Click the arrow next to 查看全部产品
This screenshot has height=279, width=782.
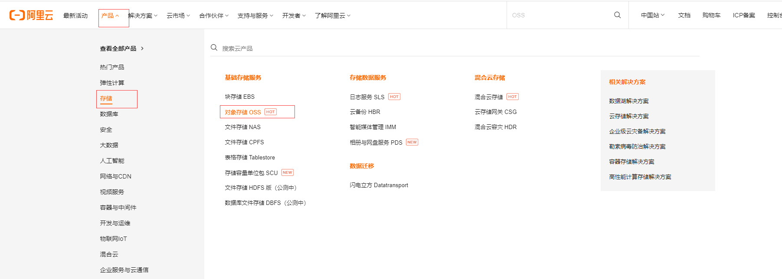coord(142,49)
